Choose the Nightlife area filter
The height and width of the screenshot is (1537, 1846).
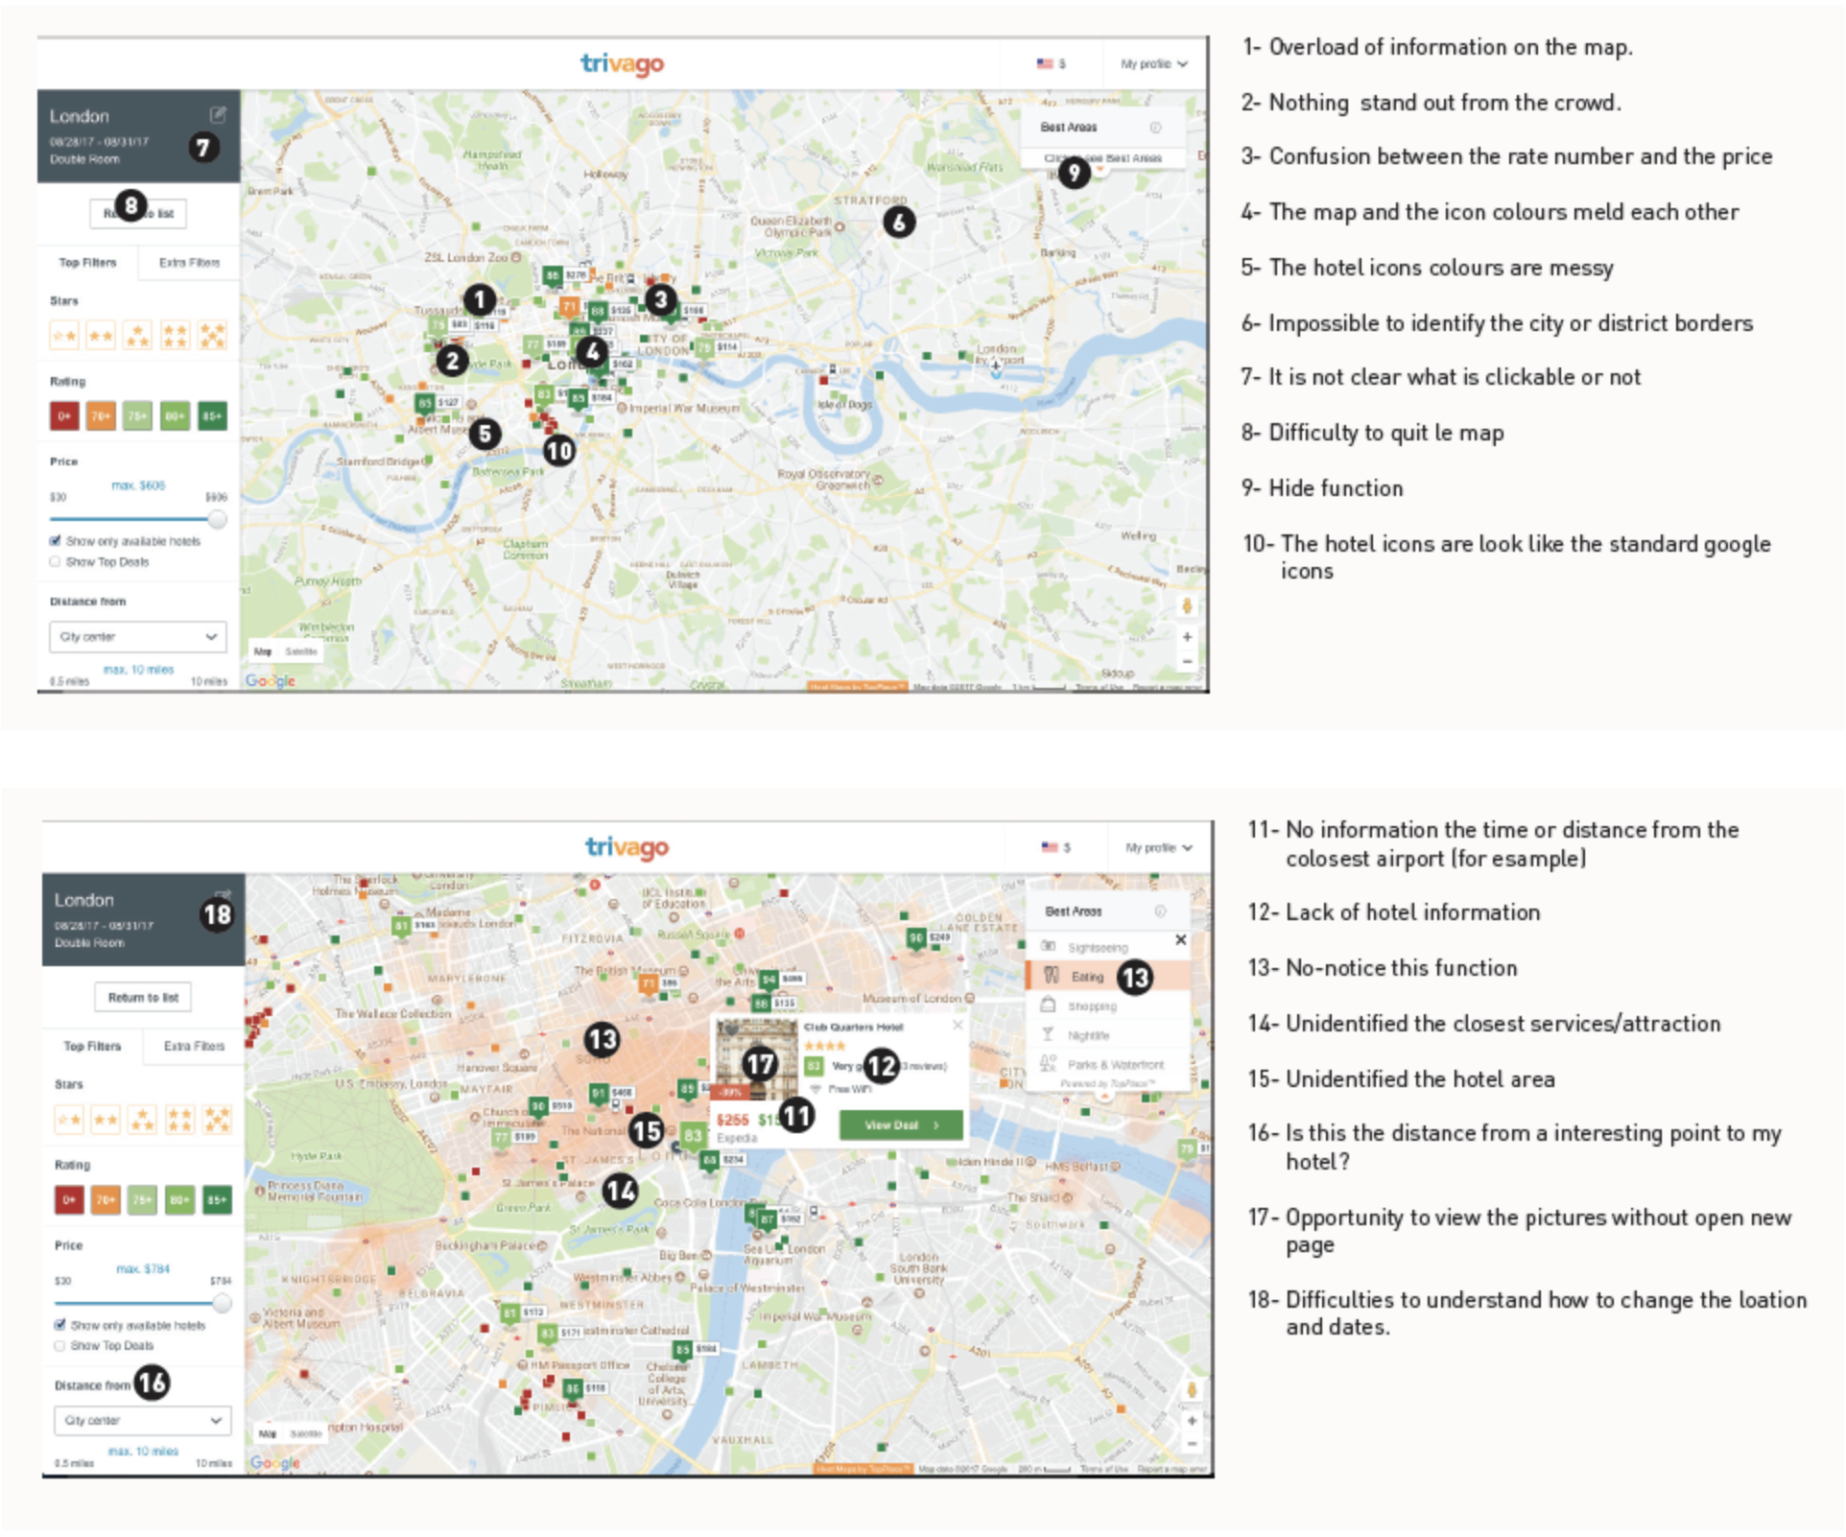[x=1087, y=1035]
